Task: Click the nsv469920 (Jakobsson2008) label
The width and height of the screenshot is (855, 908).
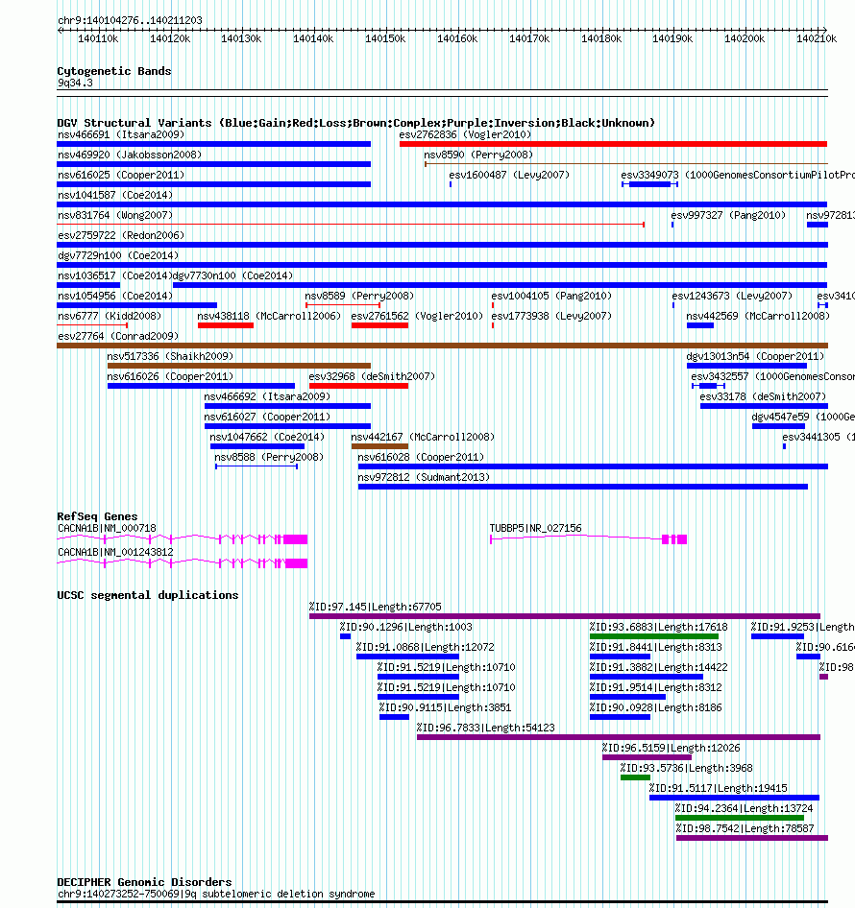Action: point(130,155)
